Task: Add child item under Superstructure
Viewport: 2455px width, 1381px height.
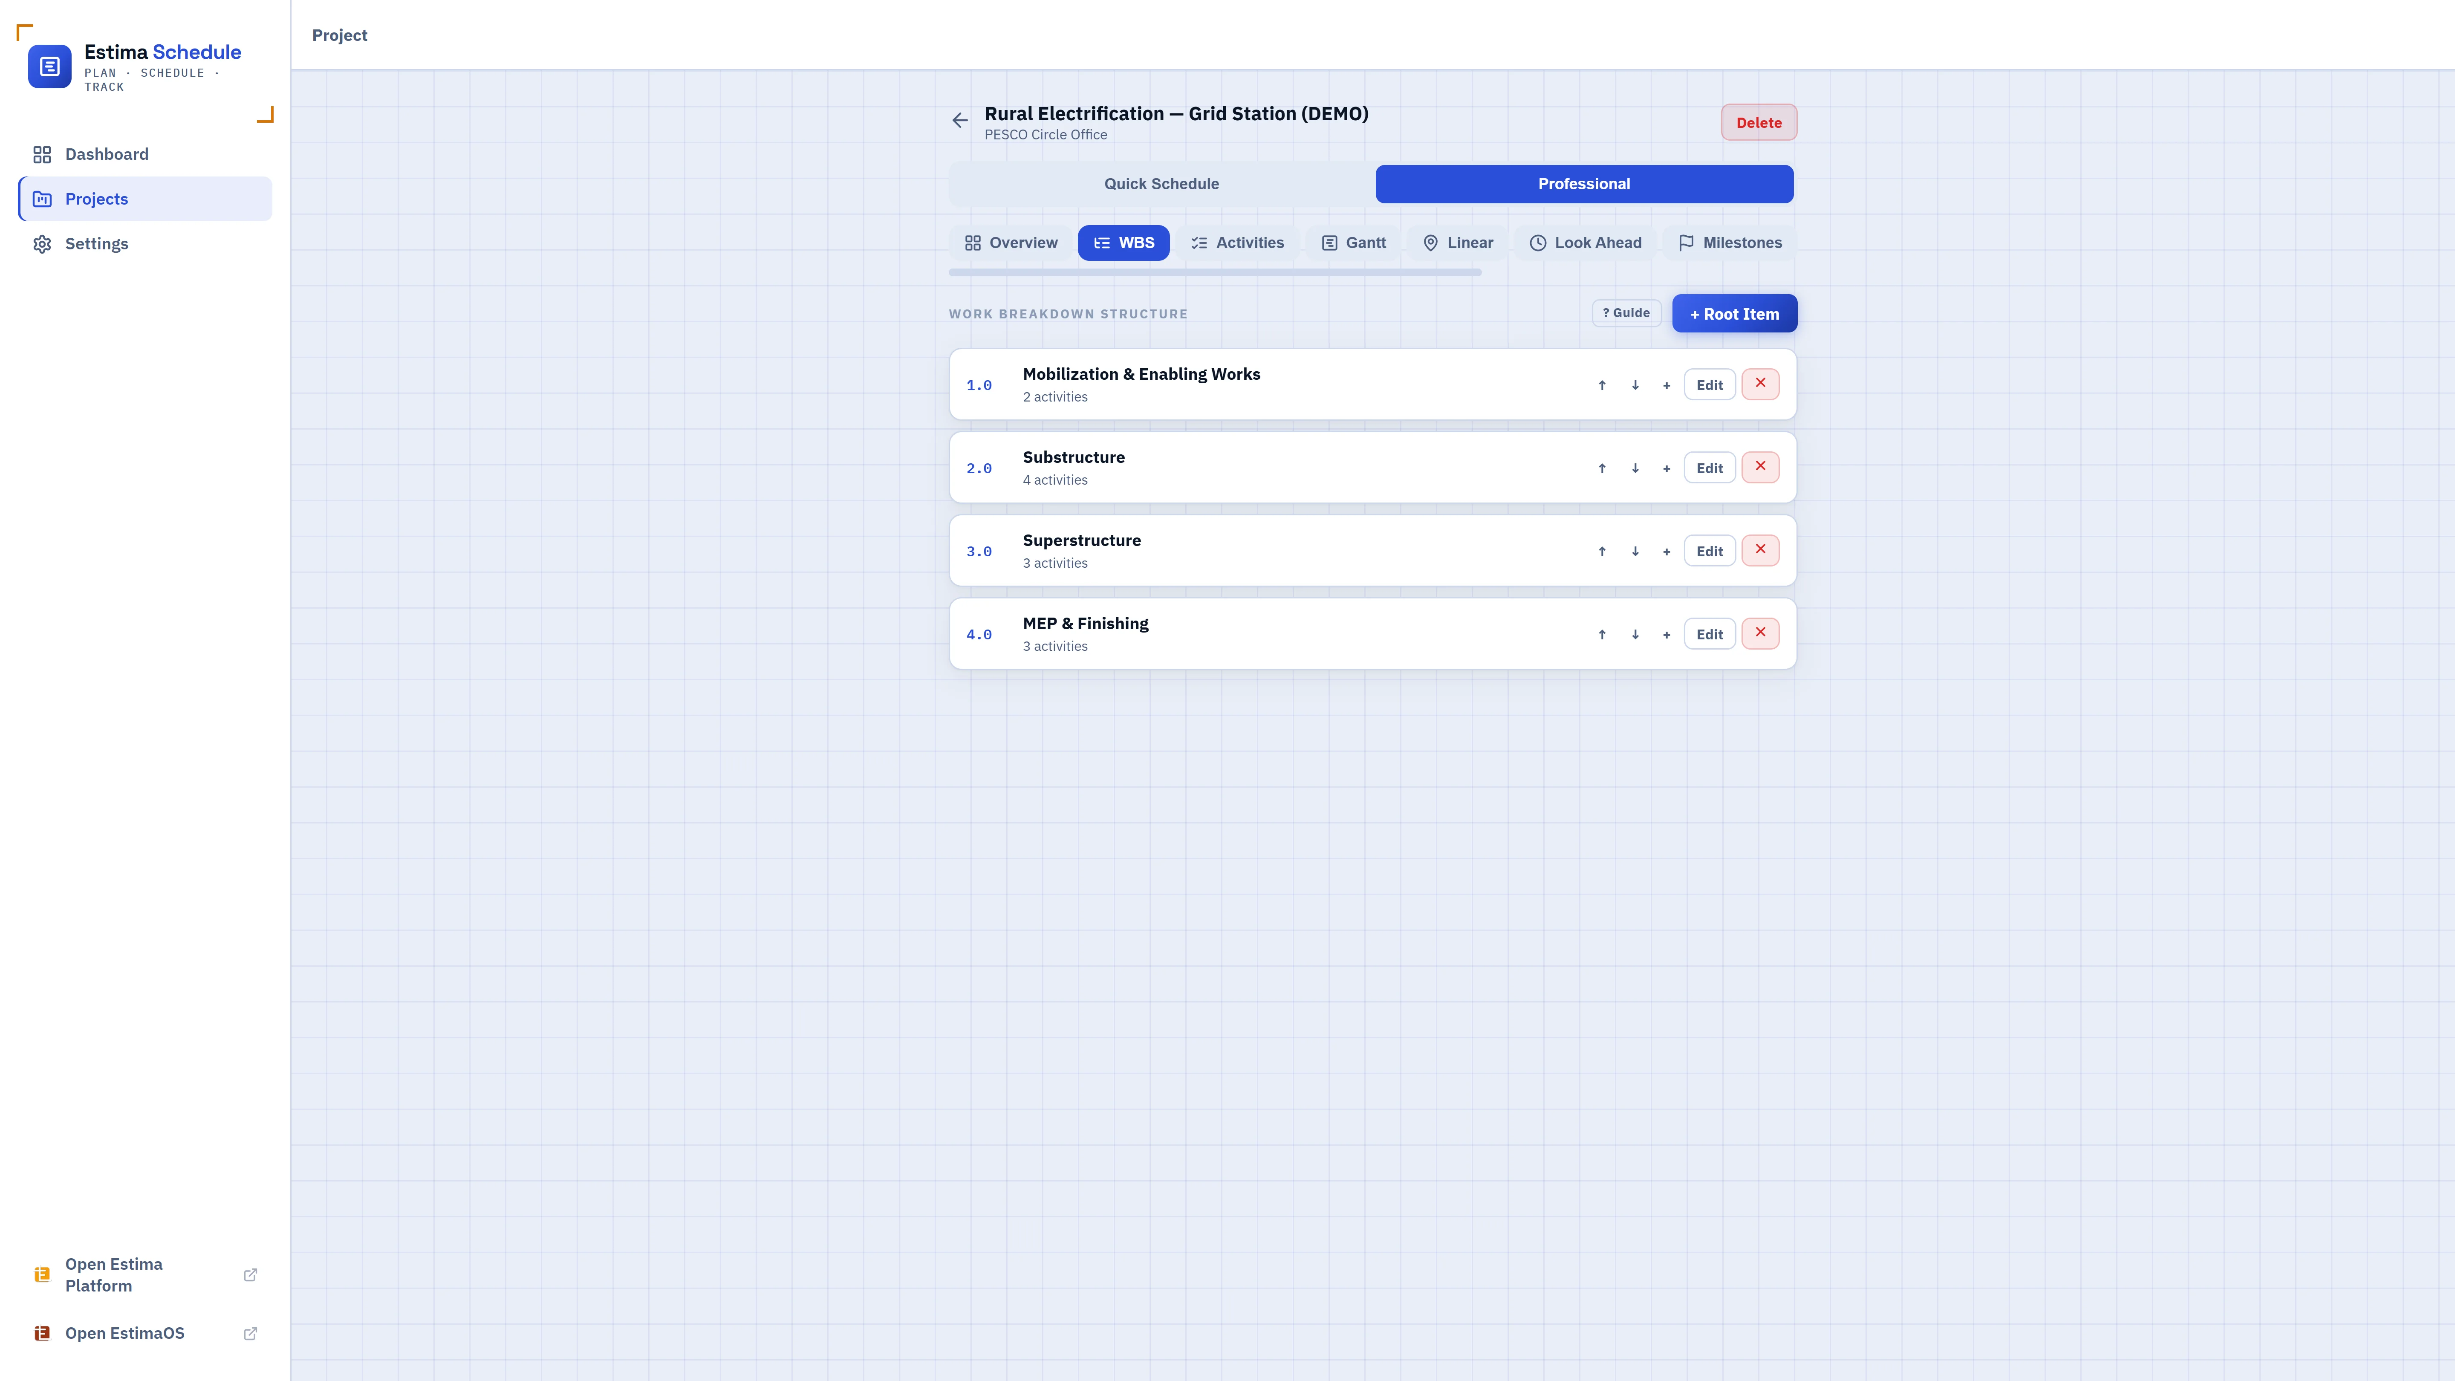Action: click(x=1666, y=551)
